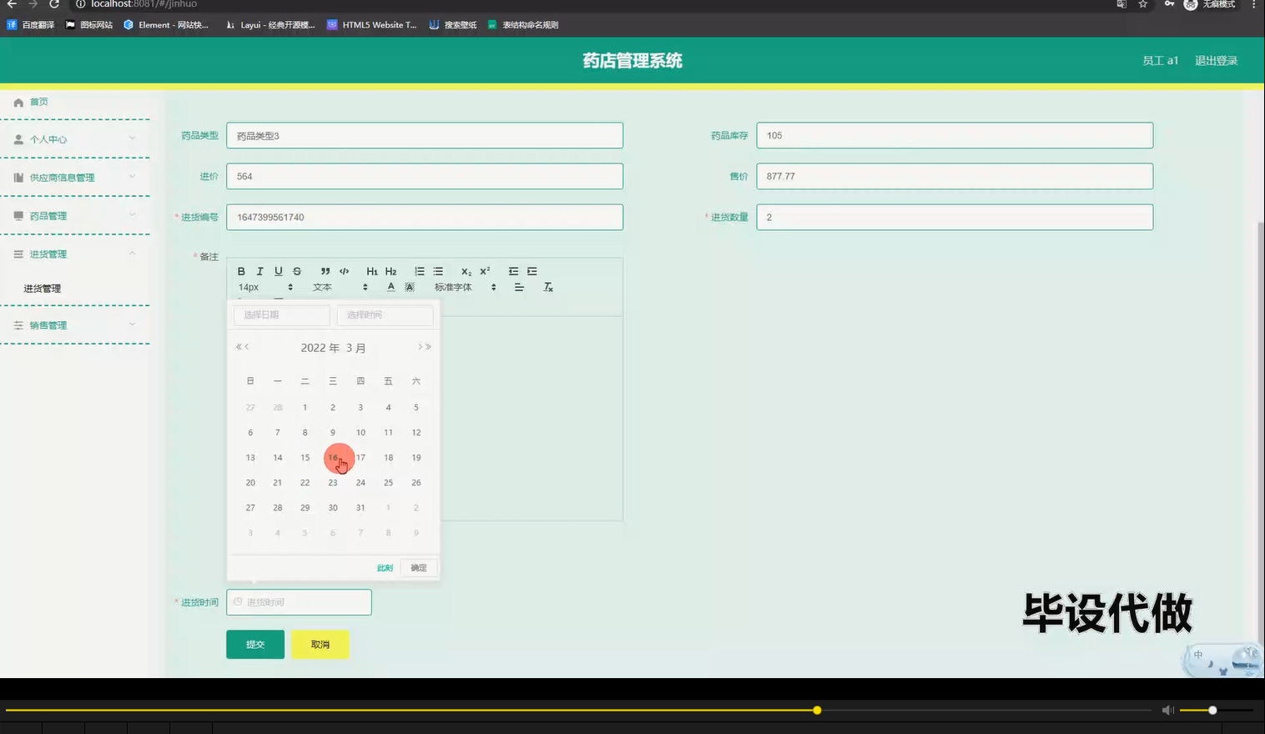Open the text background color picker
This screenshot has width=1265, height=734.
[x=410, y=287]
